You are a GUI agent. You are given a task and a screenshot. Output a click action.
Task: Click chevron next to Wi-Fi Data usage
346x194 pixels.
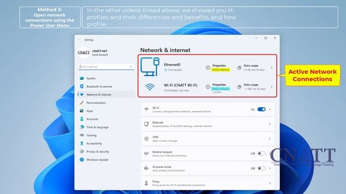point(271,87)
